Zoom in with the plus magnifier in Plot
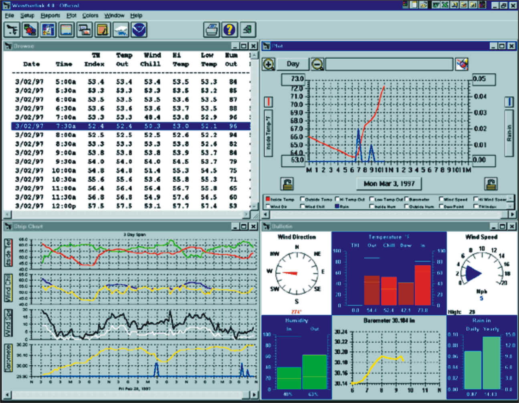Screen dimensions: 519x403 (269, 64)
